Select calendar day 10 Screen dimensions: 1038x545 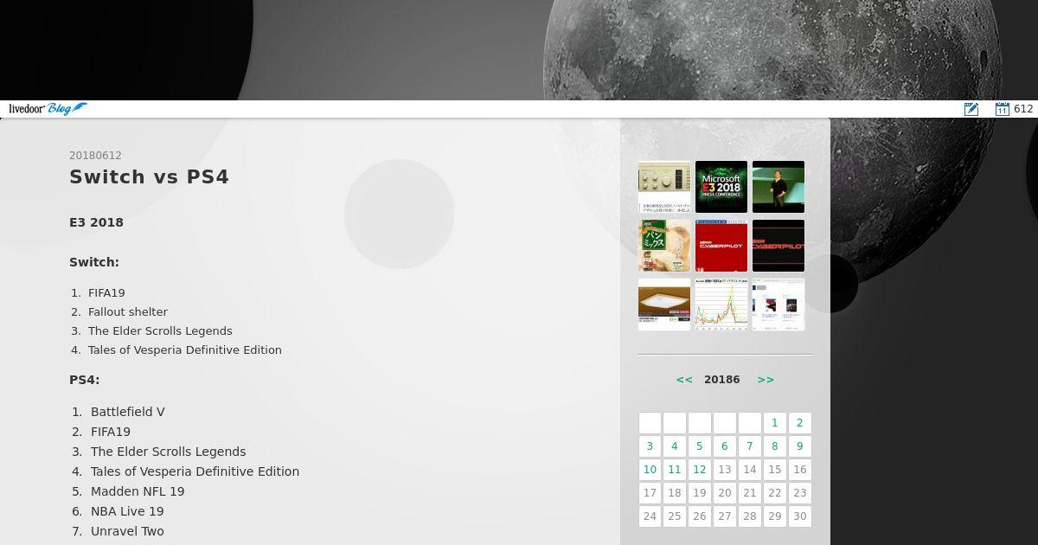(x=650, y=470)
